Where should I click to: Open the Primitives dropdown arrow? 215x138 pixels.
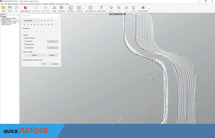pyautogui.click(x=66, y=9)
